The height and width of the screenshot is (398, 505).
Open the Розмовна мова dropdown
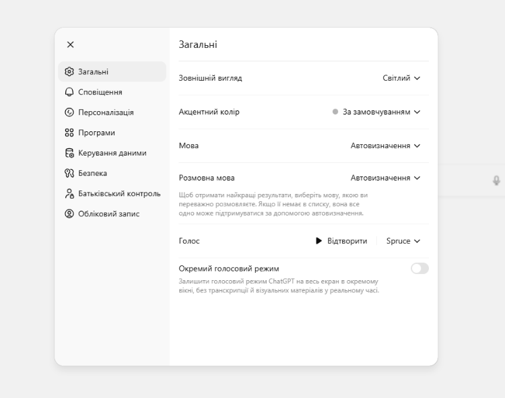(385, 178)
